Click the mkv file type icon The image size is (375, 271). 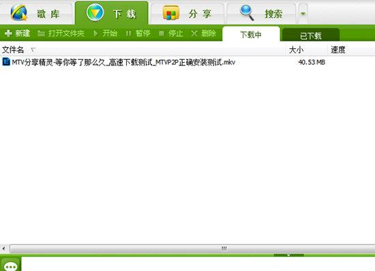(x=6, y=61)
